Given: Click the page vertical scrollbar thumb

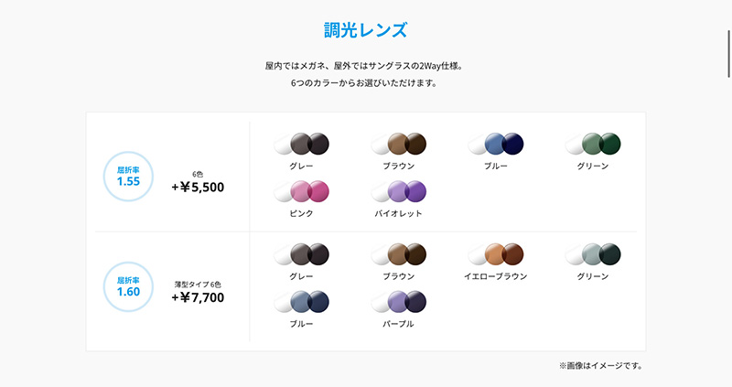Looking at the screenshot, I should coord(728,54).
